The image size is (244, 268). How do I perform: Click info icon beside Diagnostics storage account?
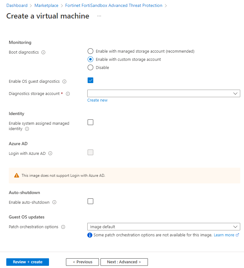point(68,94)
